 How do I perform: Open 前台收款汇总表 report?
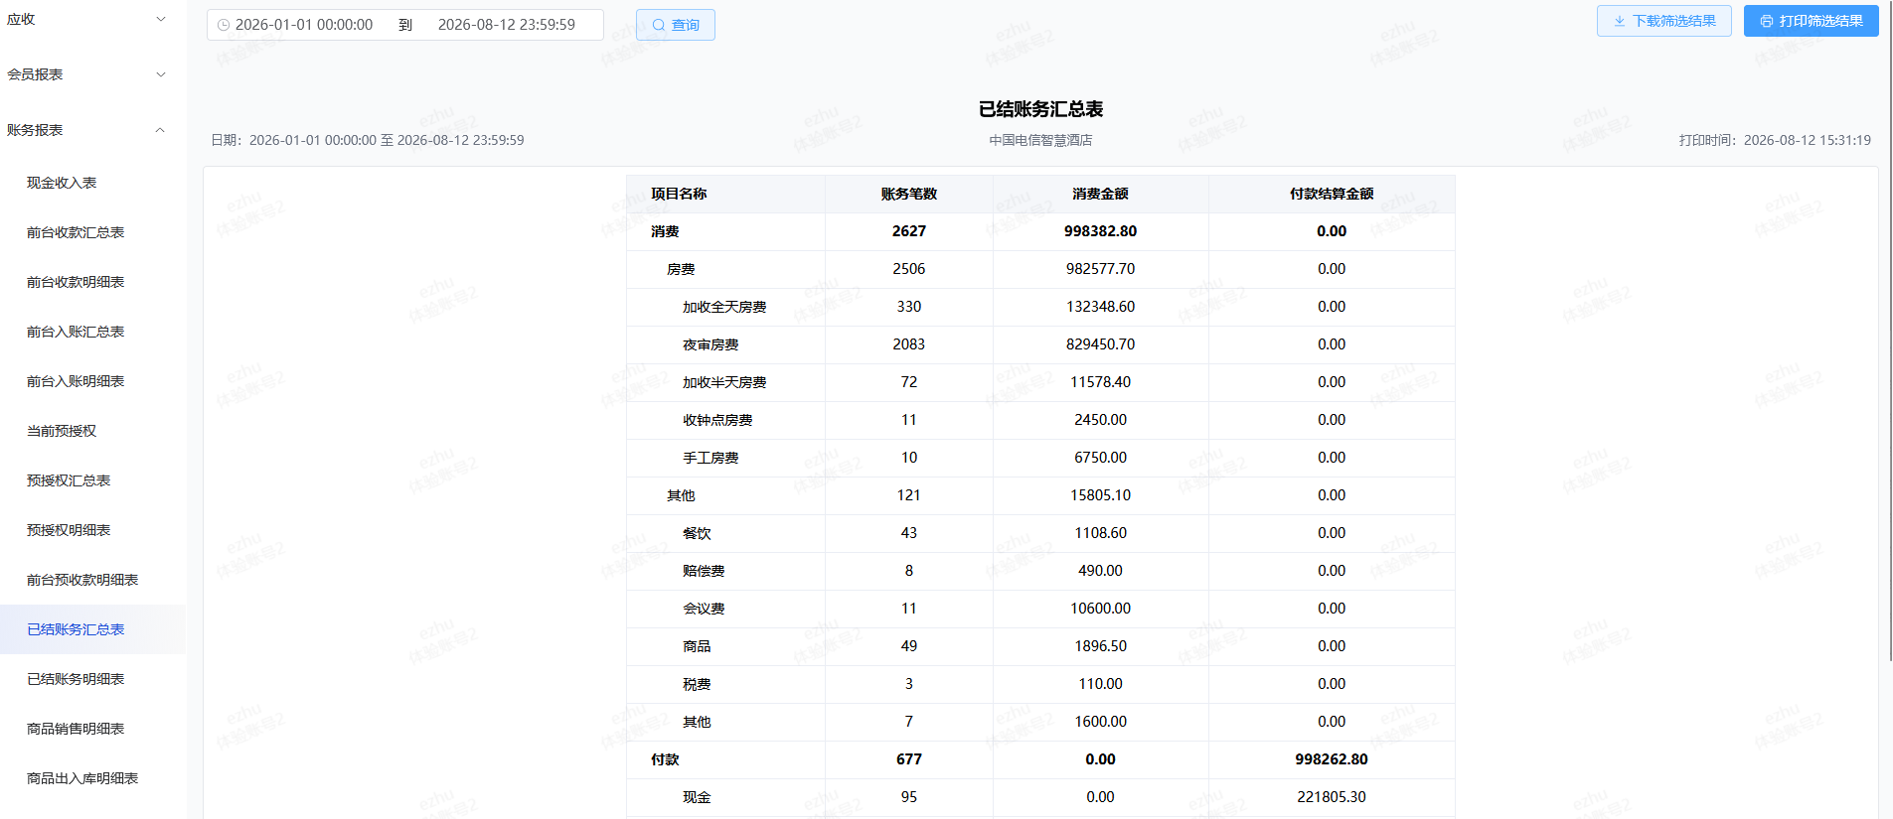[76, 232]
